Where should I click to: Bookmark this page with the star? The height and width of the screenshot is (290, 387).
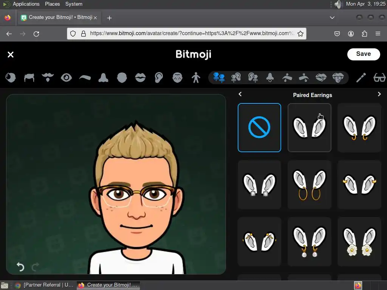[300, 34]
